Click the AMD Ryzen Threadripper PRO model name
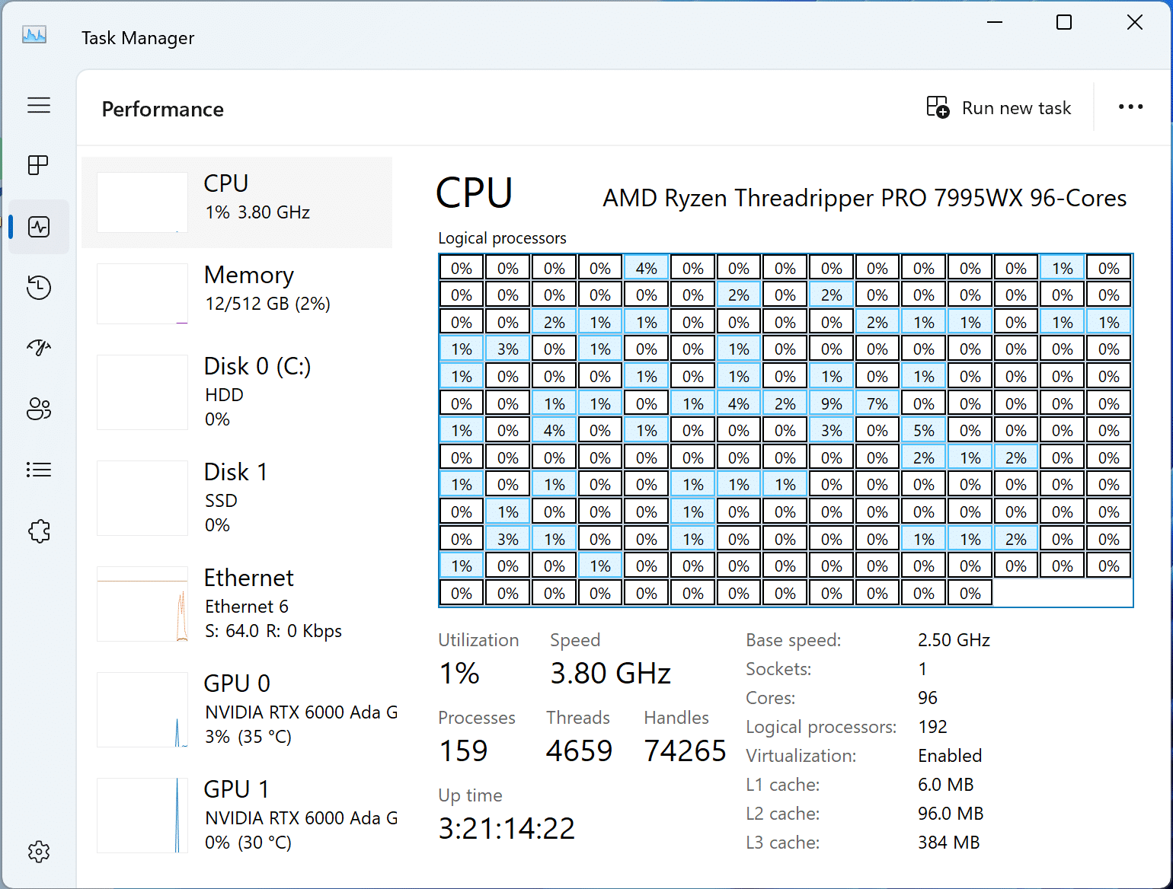 tap(865, 198)
